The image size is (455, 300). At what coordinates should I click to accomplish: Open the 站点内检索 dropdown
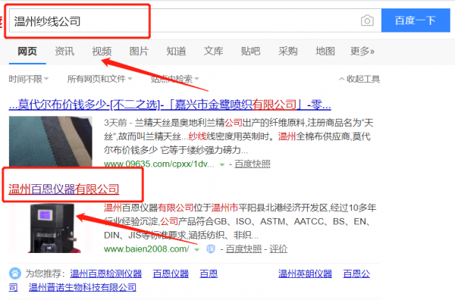(174, 79)
